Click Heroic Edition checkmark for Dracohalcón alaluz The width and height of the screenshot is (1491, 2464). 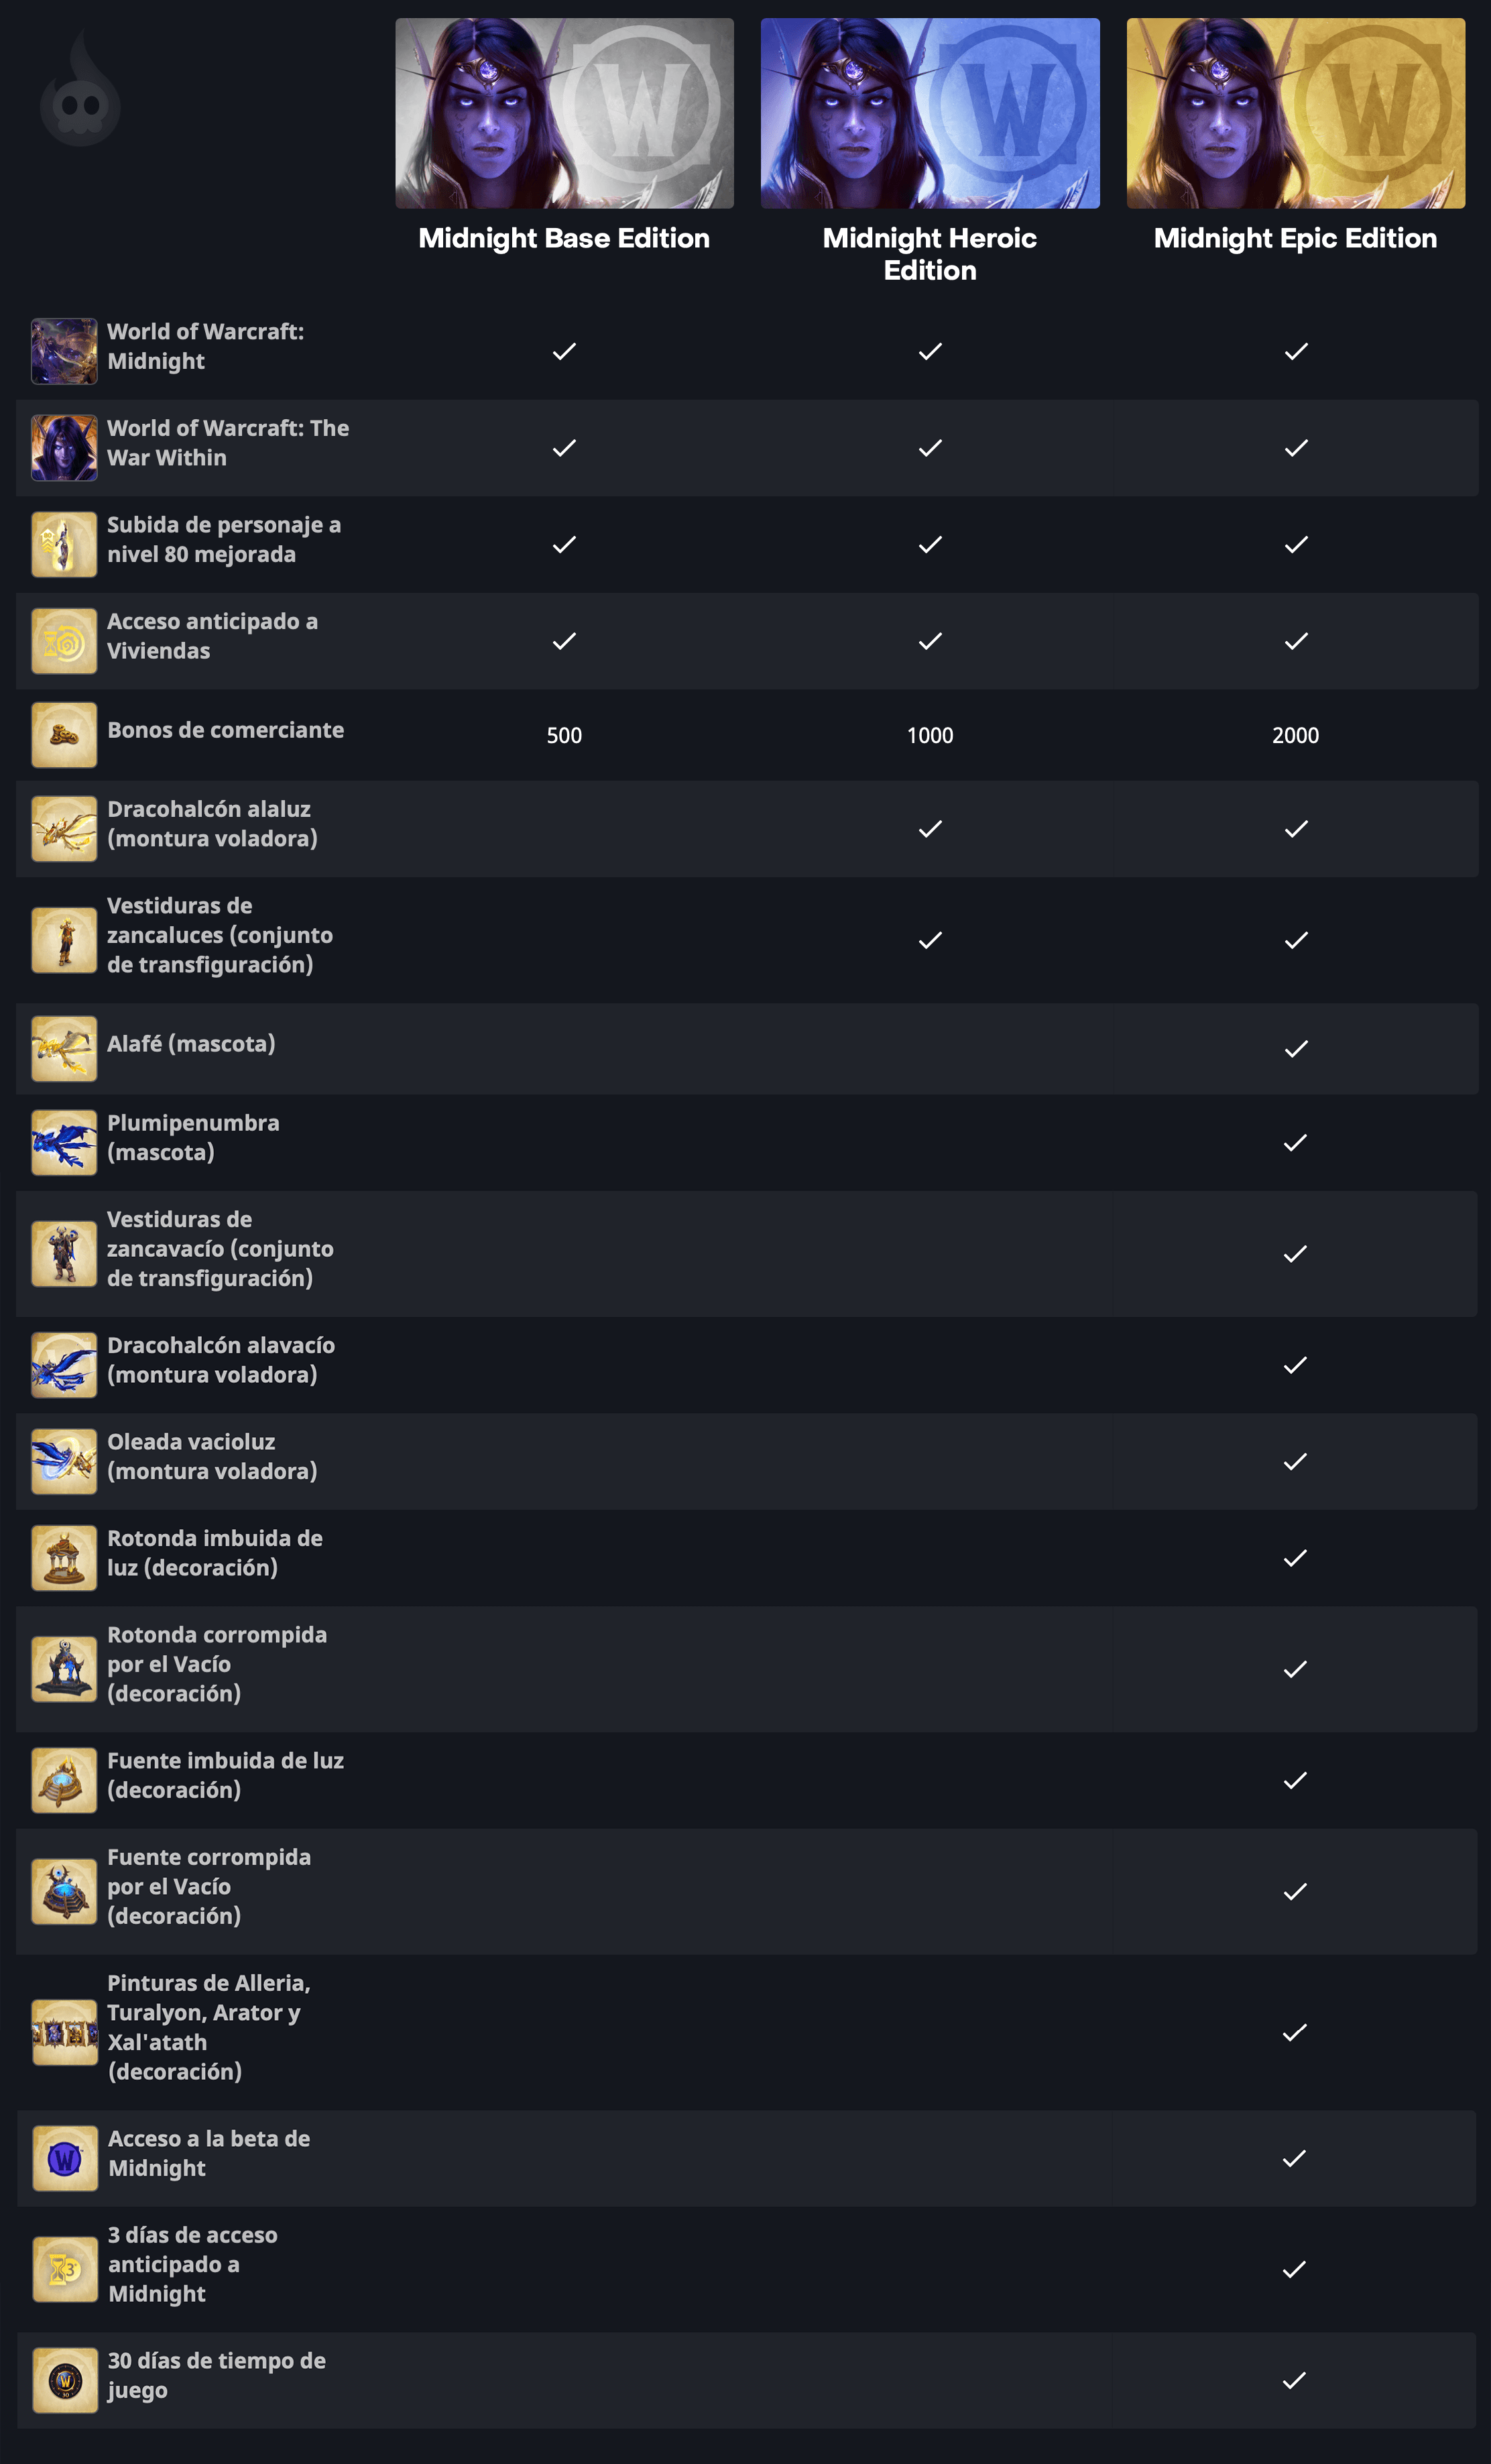[931, 829]
